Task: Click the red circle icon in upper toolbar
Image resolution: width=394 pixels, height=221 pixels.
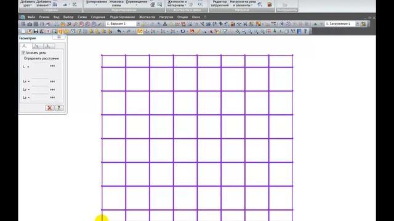Action: [x=81, y=24]
